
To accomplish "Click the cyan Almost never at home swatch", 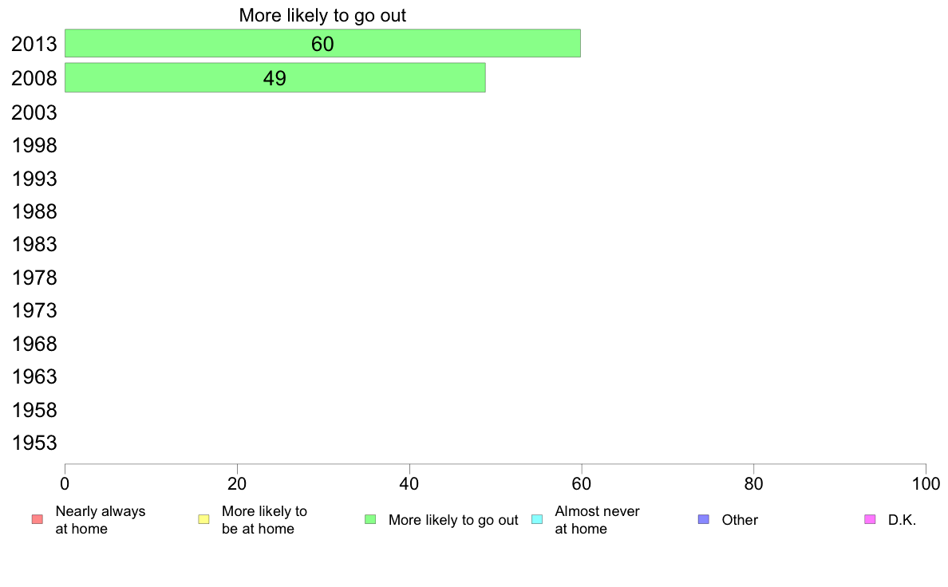I will (x=537, y=519).
